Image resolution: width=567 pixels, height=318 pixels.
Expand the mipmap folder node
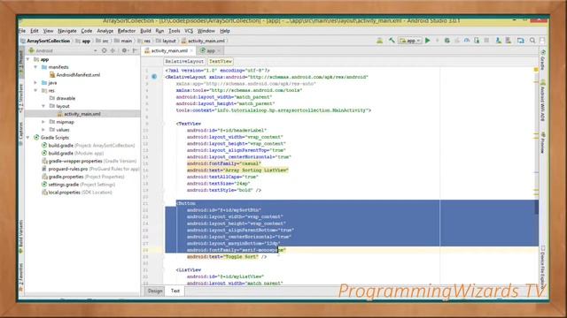click(x=43, y=122)
